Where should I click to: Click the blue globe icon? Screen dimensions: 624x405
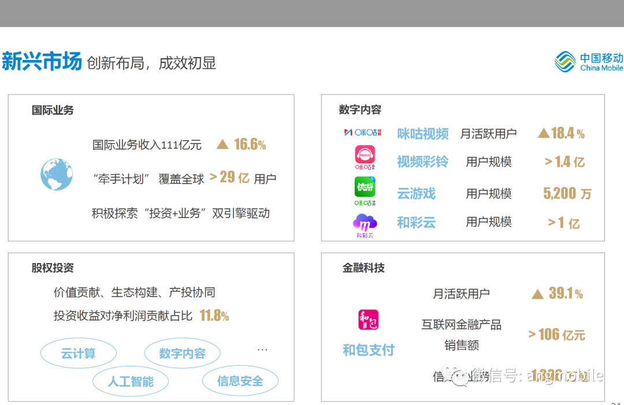(x=57, y=174)
